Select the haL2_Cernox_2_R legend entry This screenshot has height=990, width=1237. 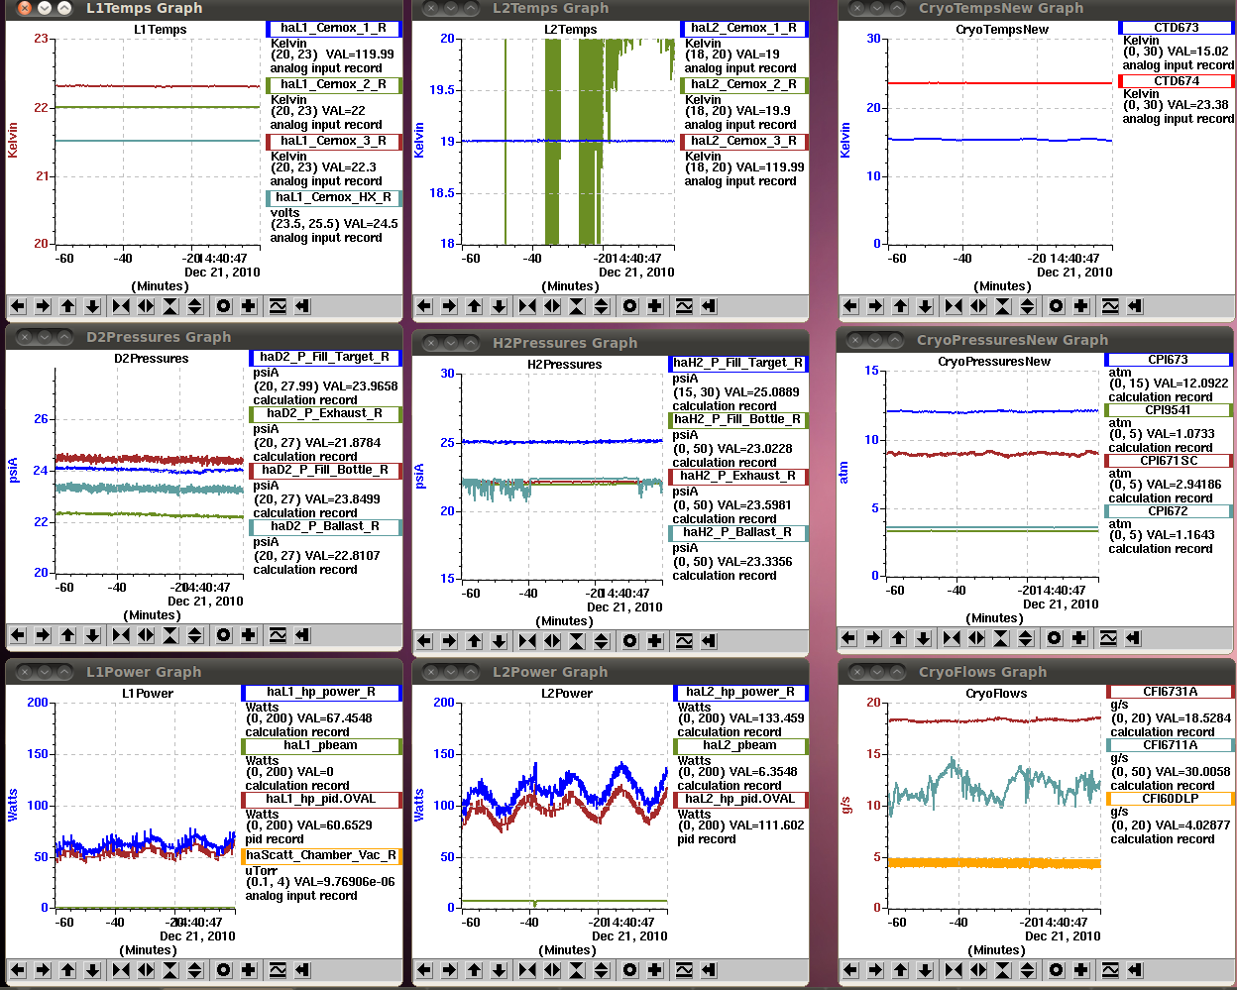(x=743, y=84)
